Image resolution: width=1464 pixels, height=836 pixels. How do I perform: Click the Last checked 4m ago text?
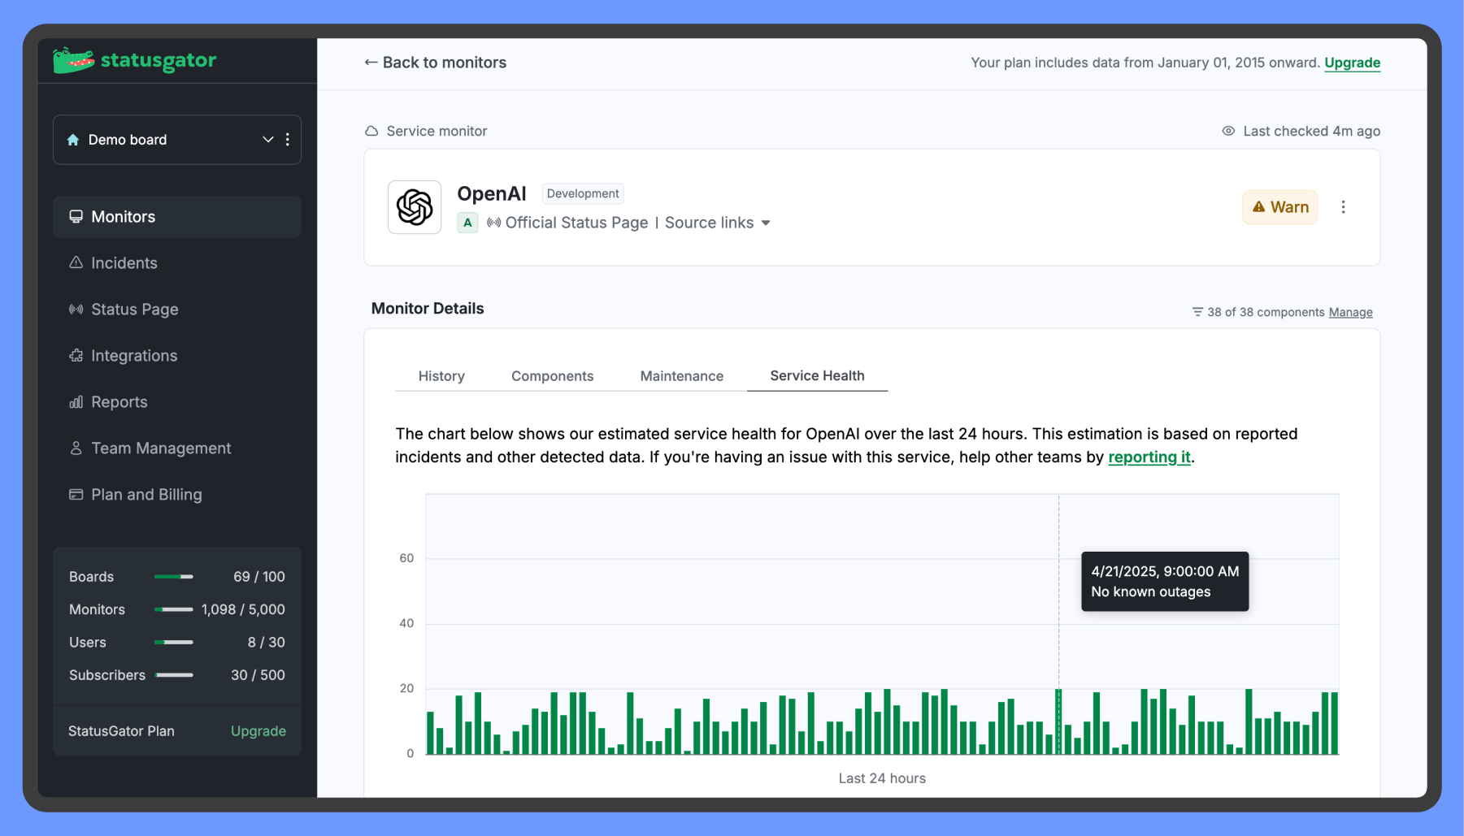coord(1311,131)
